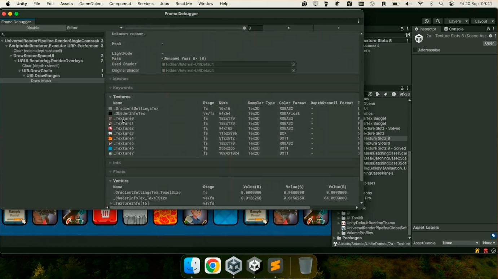
Task: Click the _Texture6 blue thumbnail icon
Action: tap(110, 148)
